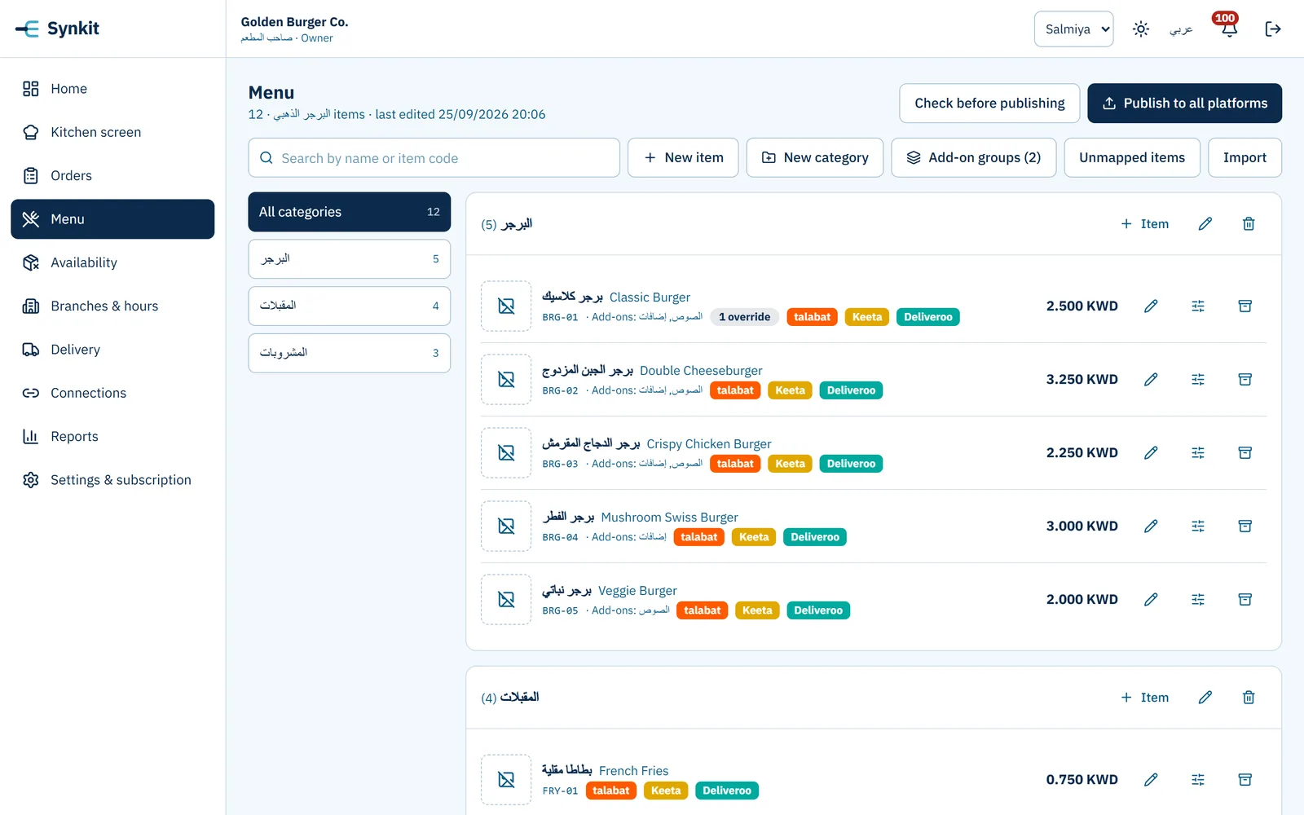Click the New category button
The width and height of the screenshot is (1304, 815).
815,157
